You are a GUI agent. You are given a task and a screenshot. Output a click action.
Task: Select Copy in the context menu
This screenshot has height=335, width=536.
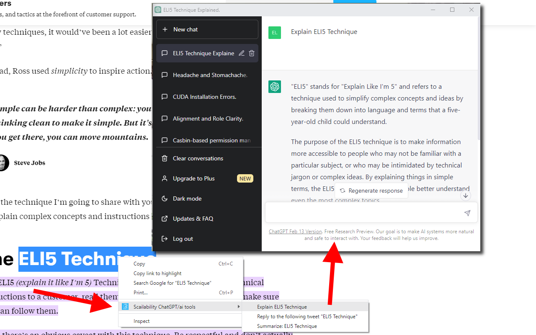[181, 264]
